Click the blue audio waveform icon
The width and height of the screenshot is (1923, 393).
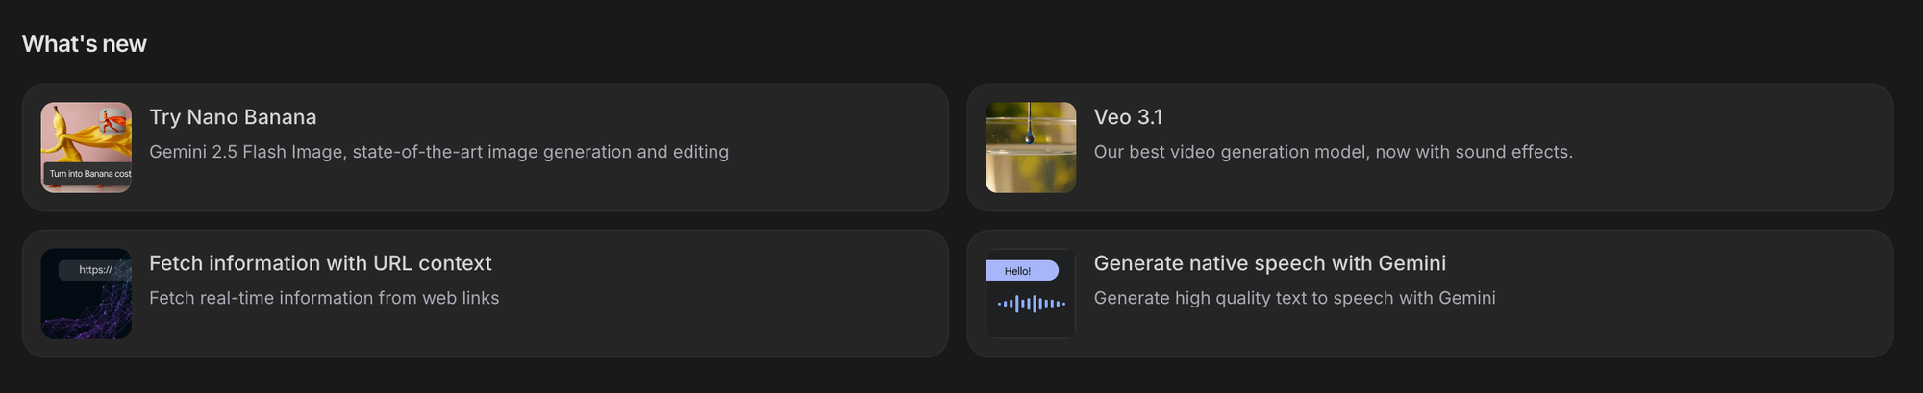point(1031,304)
